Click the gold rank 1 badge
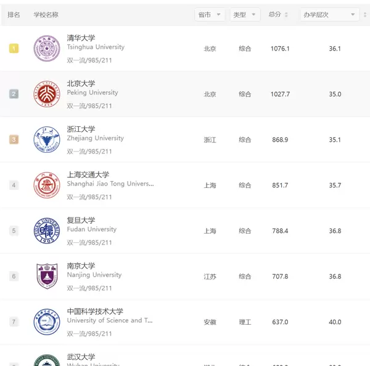370x366 pixels. pos(14,49)
